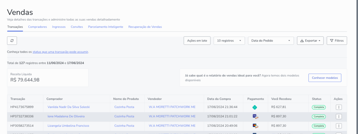Click the Status column header
Viewport: 358px width, 134px height.
click(317, 99)
